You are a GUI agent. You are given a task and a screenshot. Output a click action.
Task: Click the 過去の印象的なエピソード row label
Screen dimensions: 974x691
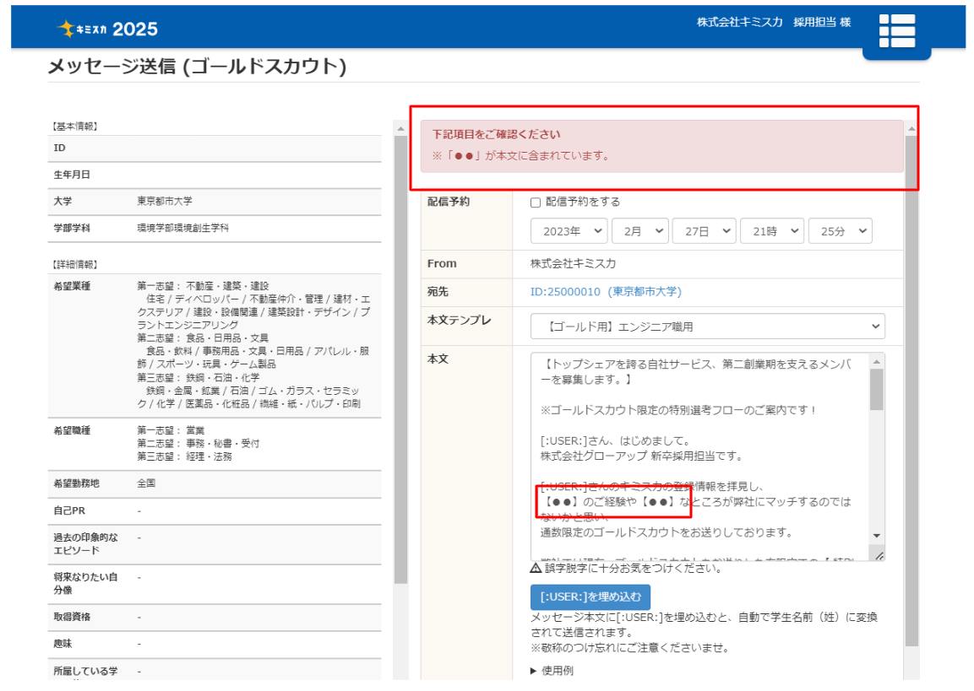85,543
